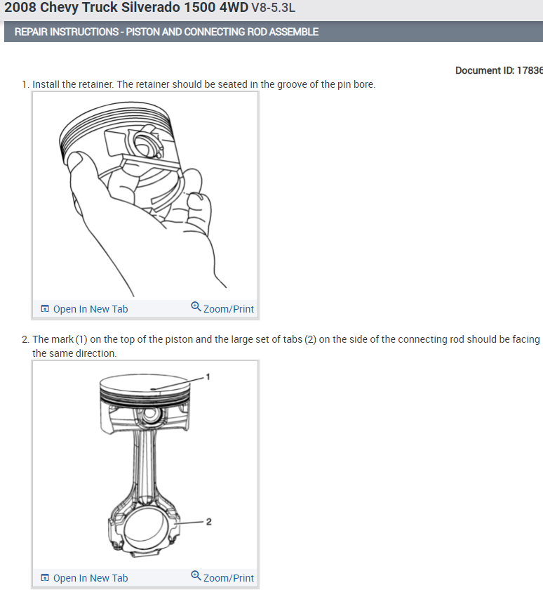Screen dimensions: 543x590
Task: Click callout number 2 on connecting rod
Action: coord(208,521)
